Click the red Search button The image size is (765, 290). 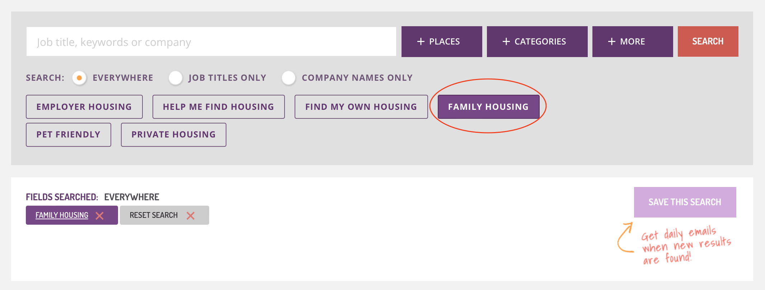708,42
